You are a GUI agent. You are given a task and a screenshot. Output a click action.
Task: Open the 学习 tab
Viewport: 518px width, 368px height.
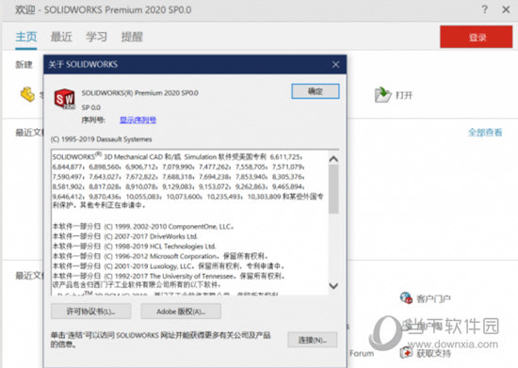96,37
